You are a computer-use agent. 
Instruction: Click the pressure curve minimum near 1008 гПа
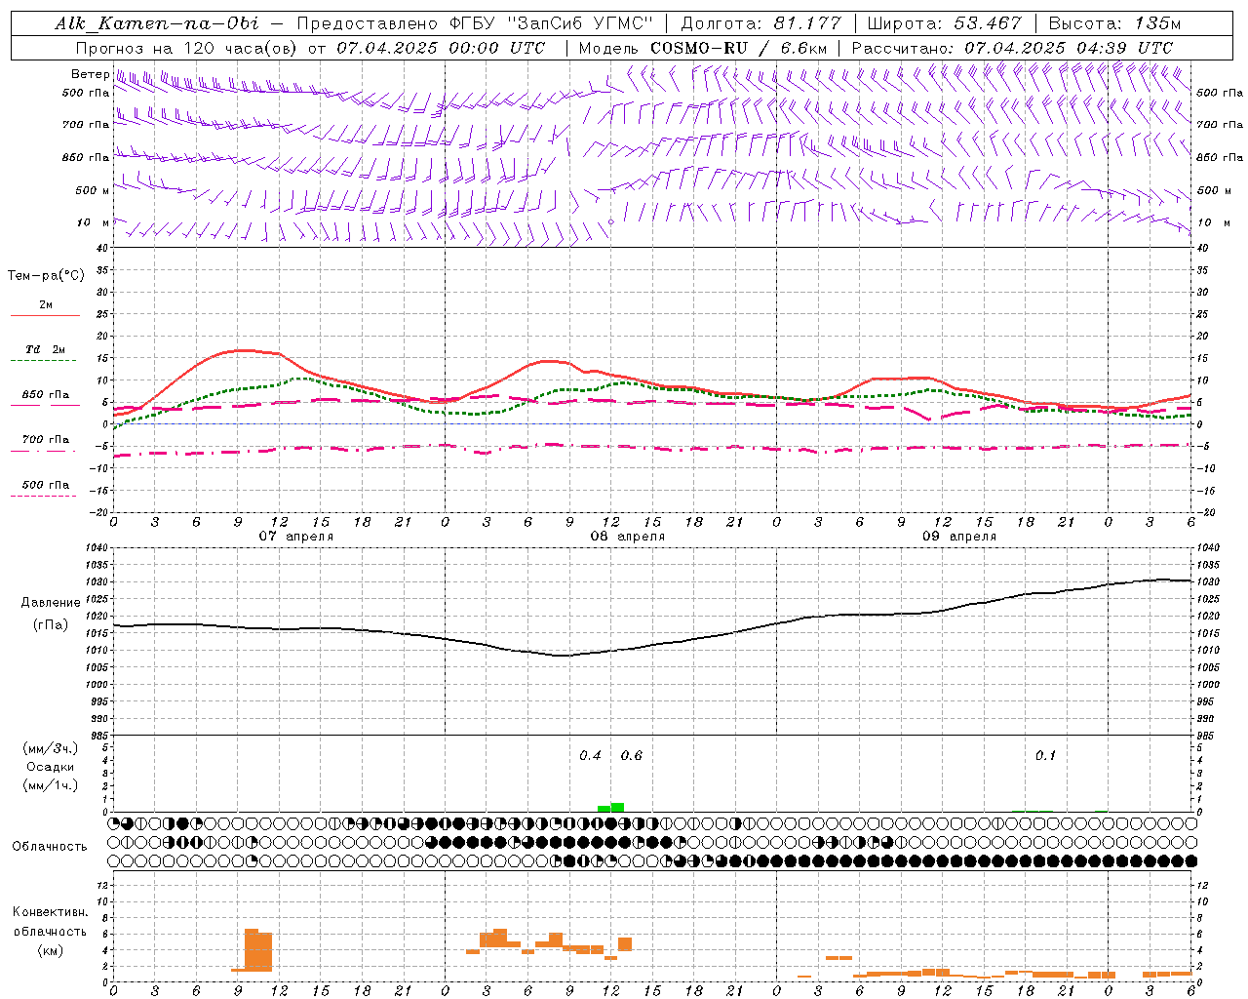[x=564, y=656]
